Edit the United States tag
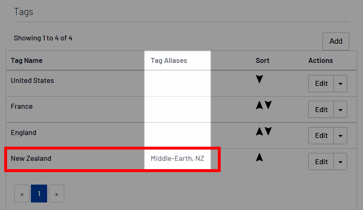 (321, 84)
